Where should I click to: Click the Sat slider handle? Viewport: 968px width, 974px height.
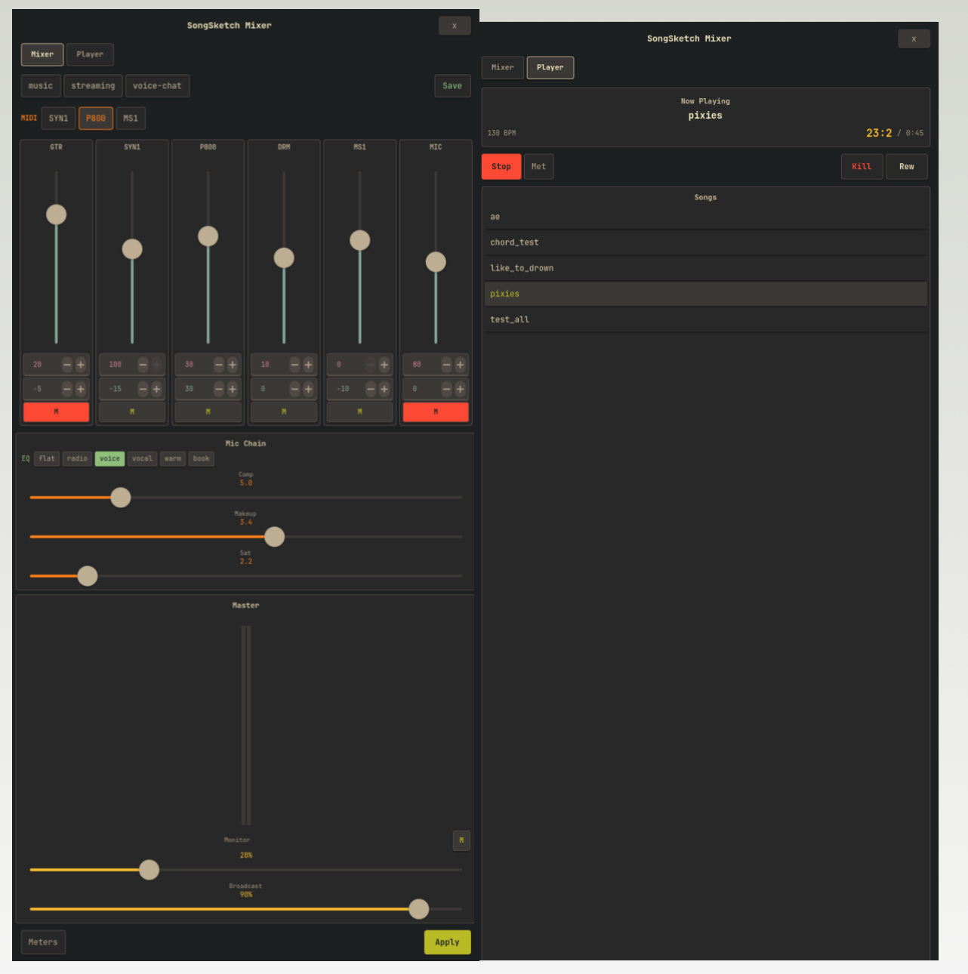pyautogui.click(x=88, y=576)
